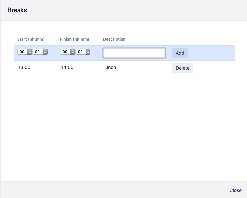Screen dimensions: 247x198
Task: Click the Finish (hh:mm) column header
Action: point(75,39)
